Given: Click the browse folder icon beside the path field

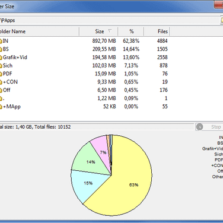Looking at the screenshot, I should 222,20.
